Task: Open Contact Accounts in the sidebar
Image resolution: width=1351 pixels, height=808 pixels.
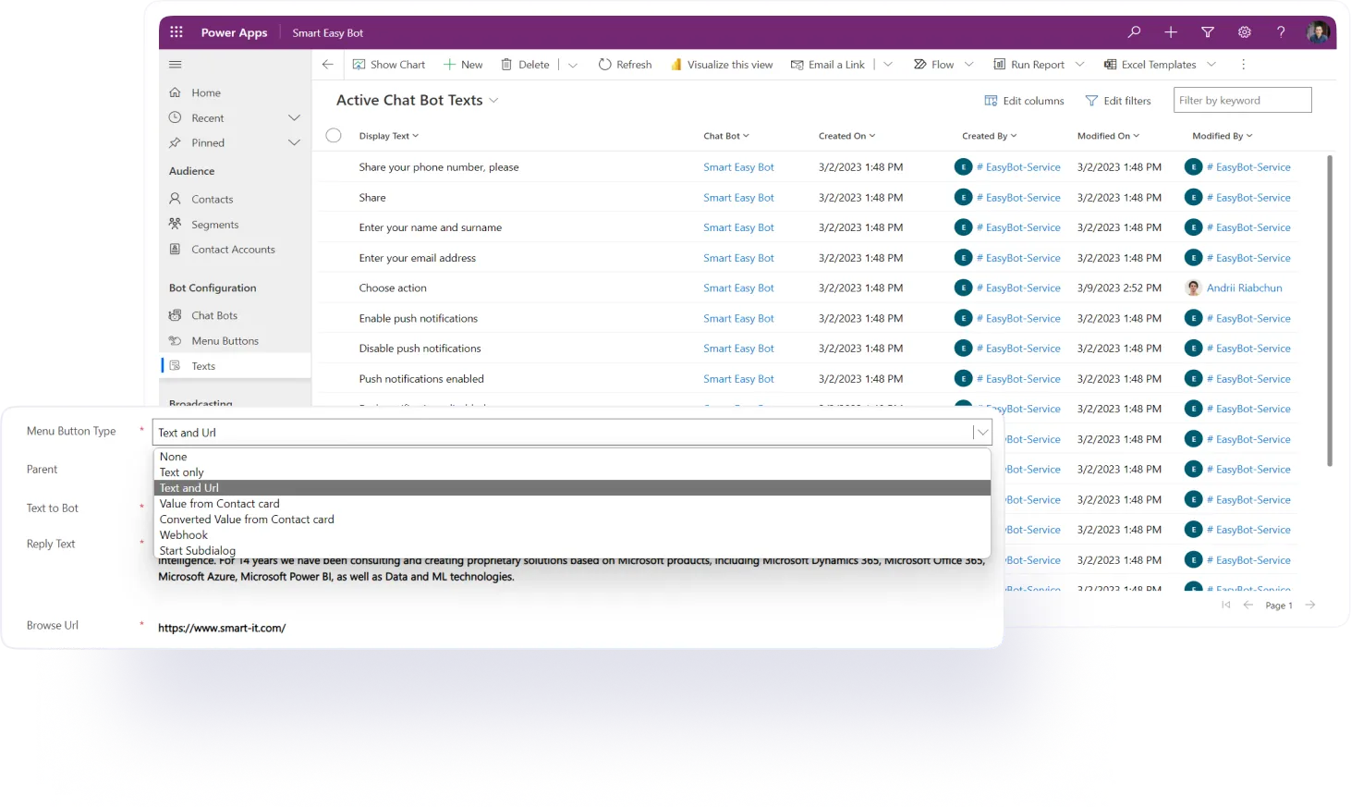Action: [x=233, y=250]
